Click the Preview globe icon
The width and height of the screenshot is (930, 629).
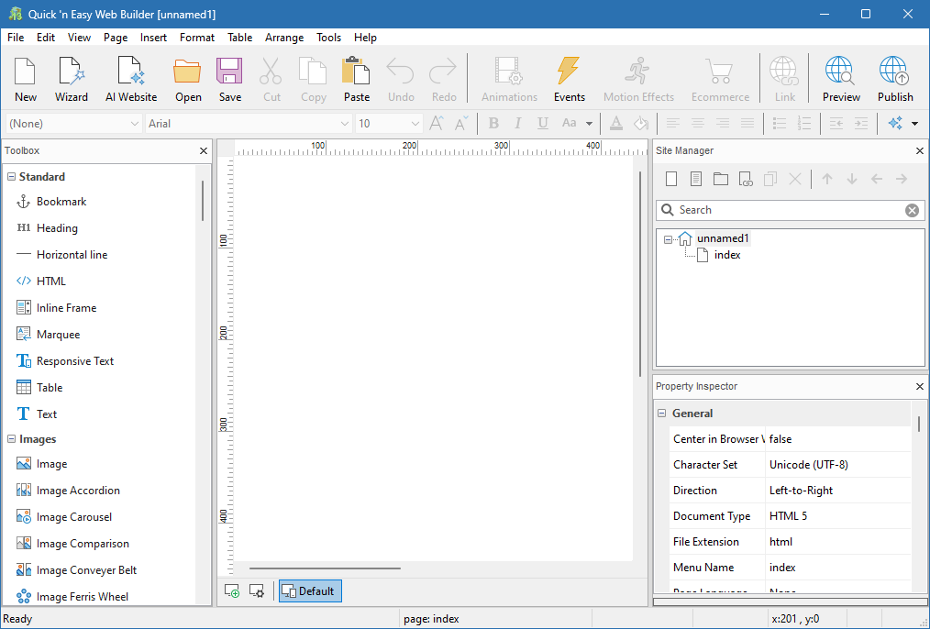pyautogui.click(x=841, y=80)
